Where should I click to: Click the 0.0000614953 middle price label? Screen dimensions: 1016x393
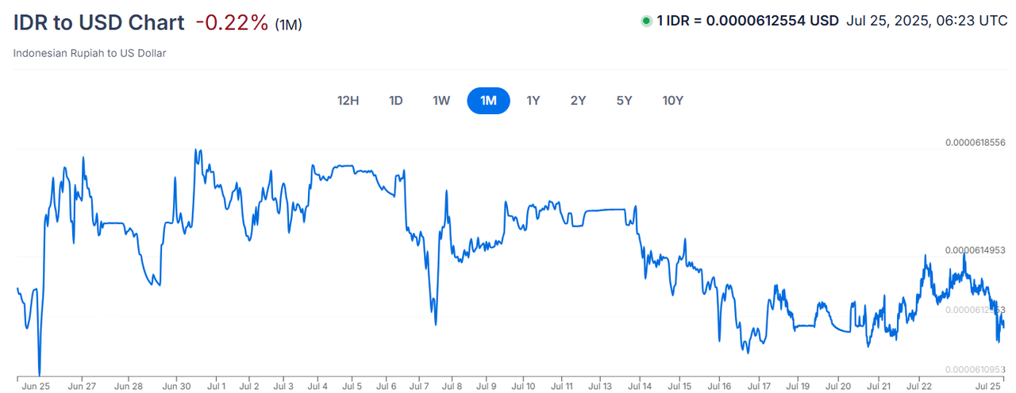(x=976, y=250)
